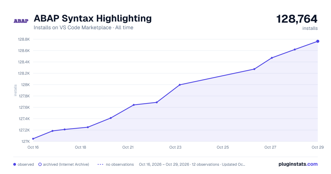Click the 127.4K y-axis label
This screenshot has height=174, width=331.
point(24,119)
